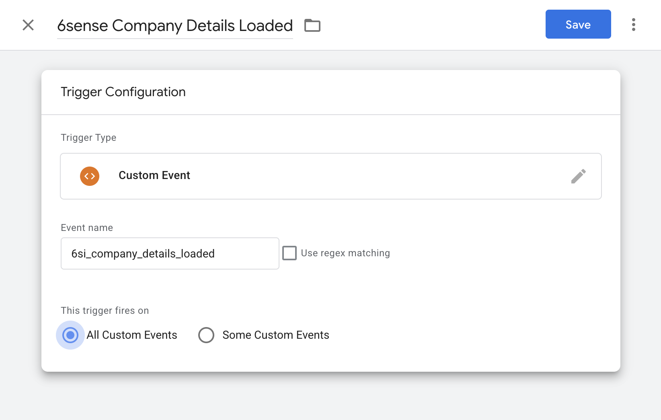Click the 'This trigger fires on' label

tap(105, 311)
